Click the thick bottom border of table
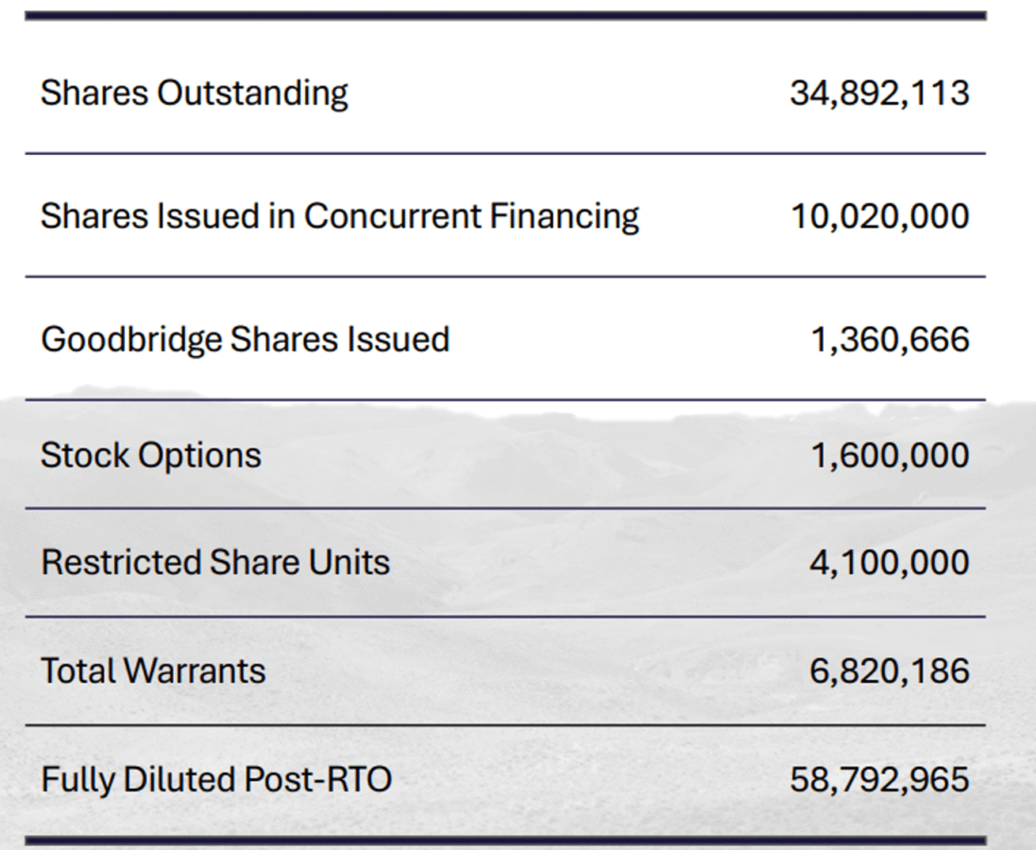The height and width of the screenshot is (850, 1036). click(x=505, y=840)
